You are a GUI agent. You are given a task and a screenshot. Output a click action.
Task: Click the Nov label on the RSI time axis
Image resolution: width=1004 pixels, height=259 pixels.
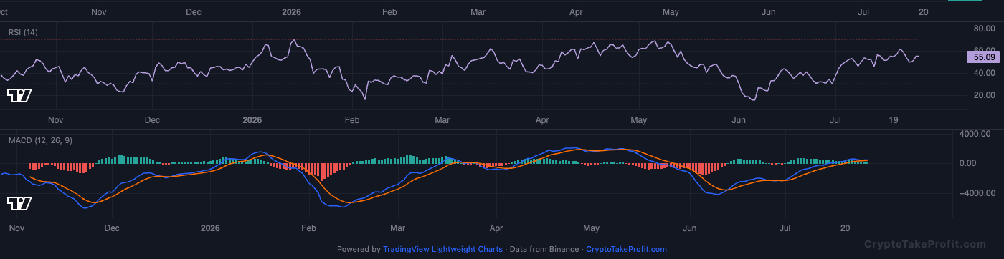click(x=56, y=120)
